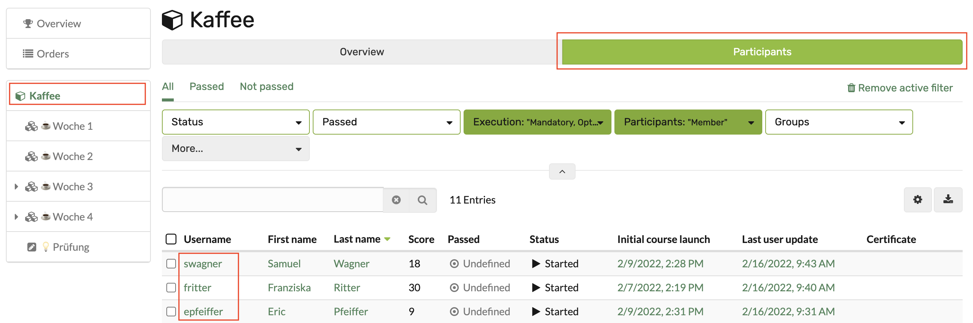The width and height of the screenshot is (973, 323).
Task: Click into the participant search field
Action: click(x=272, y=200)
